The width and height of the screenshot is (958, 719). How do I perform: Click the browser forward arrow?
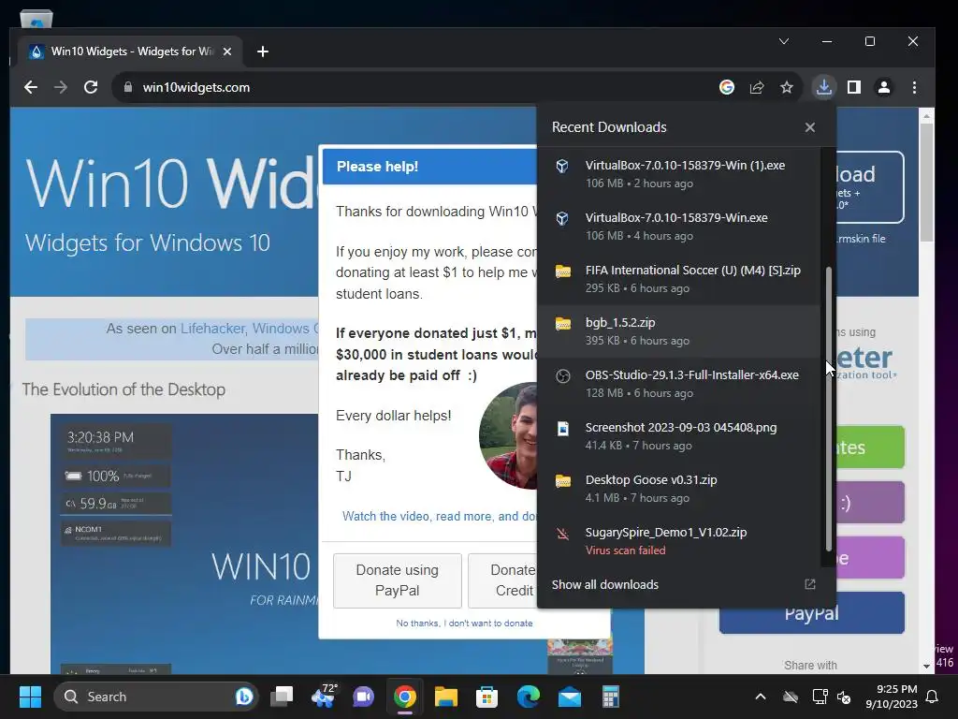[x=61, y=87]
